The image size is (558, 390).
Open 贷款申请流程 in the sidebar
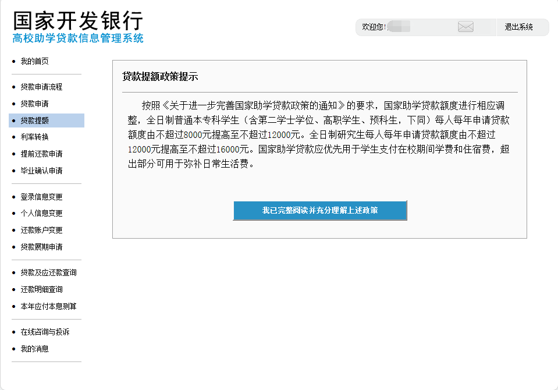point(41,87)
